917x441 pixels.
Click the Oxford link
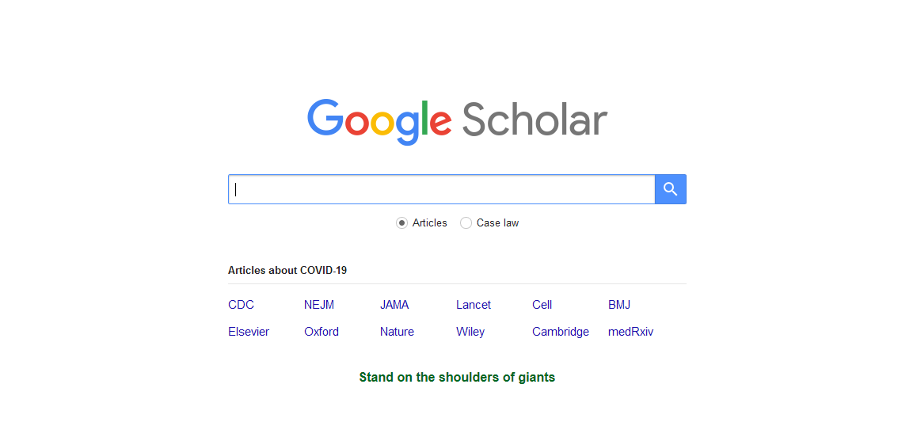click(322, 332)
